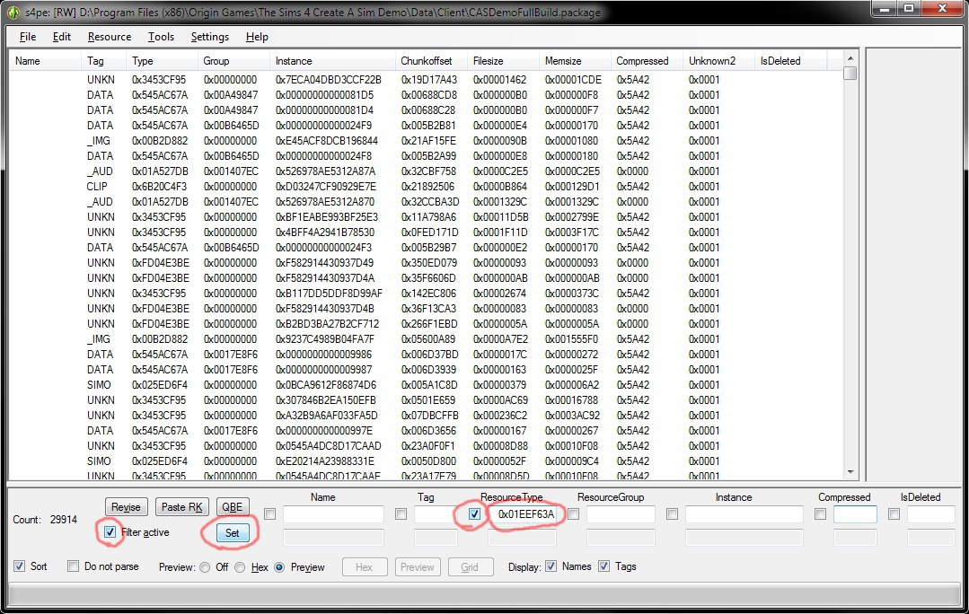Image resolution: width=969 pixels, height=614 pixels.
Task: Open the Tools menu
Action: click(161, 37)
